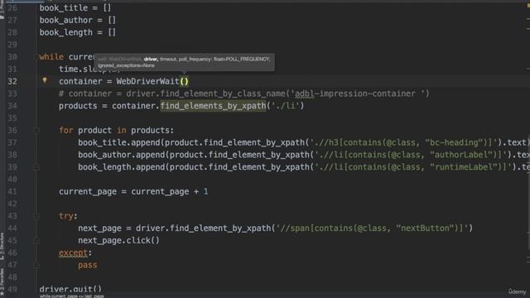Click the parameter info tooltip showing 'driver, timeout'
530x298 pixels.
(x=184, y=62)
